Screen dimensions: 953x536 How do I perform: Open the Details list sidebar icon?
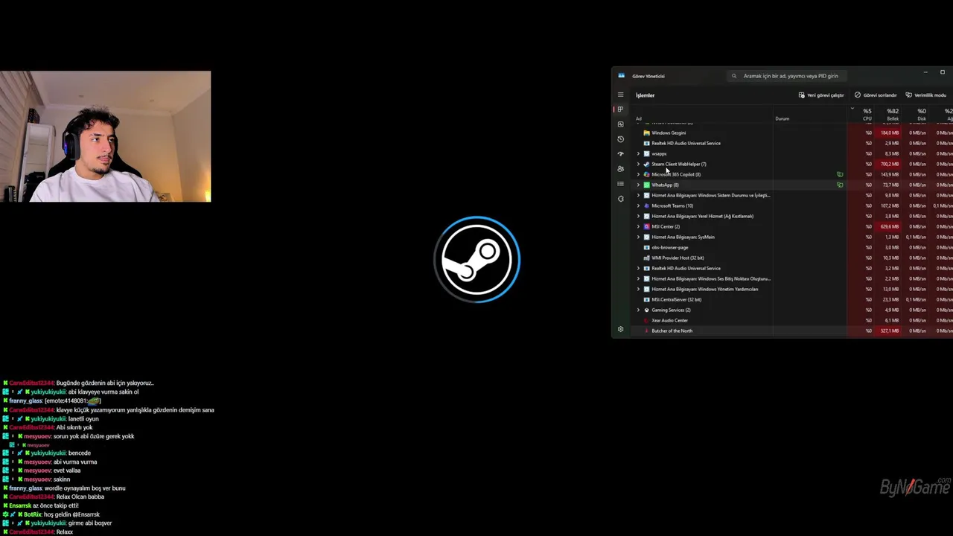(620, 184)
